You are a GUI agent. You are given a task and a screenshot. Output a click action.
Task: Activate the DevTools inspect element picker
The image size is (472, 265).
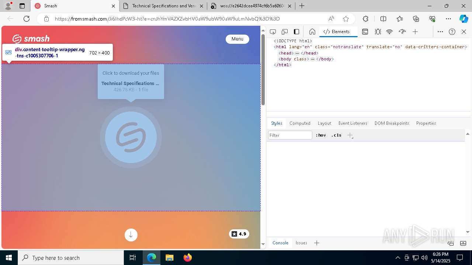point(273,32)
